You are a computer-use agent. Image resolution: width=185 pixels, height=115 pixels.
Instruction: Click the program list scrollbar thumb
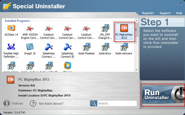136,30
